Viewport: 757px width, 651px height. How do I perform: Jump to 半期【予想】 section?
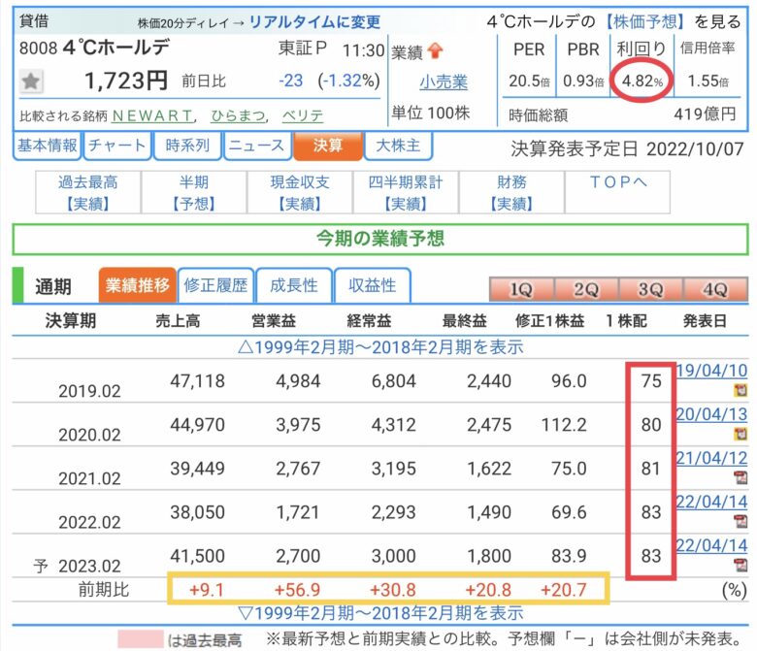pyautogui.click(x=194, y=192)
